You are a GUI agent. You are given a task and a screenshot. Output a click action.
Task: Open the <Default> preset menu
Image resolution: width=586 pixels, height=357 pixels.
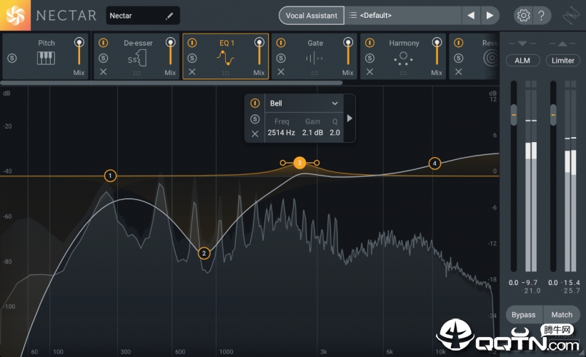click(x=403, y=15)
